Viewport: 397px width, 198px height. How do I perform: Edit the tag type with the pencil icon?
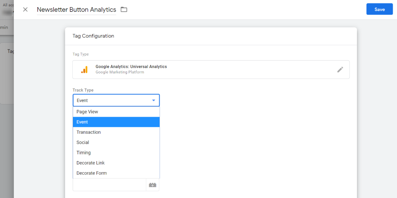tap(340, 69)
